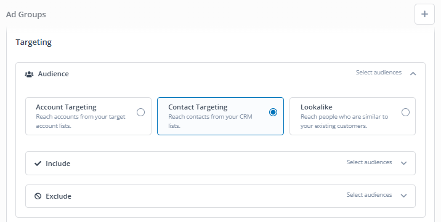Click 'Reach people who are similar' description

344,121
